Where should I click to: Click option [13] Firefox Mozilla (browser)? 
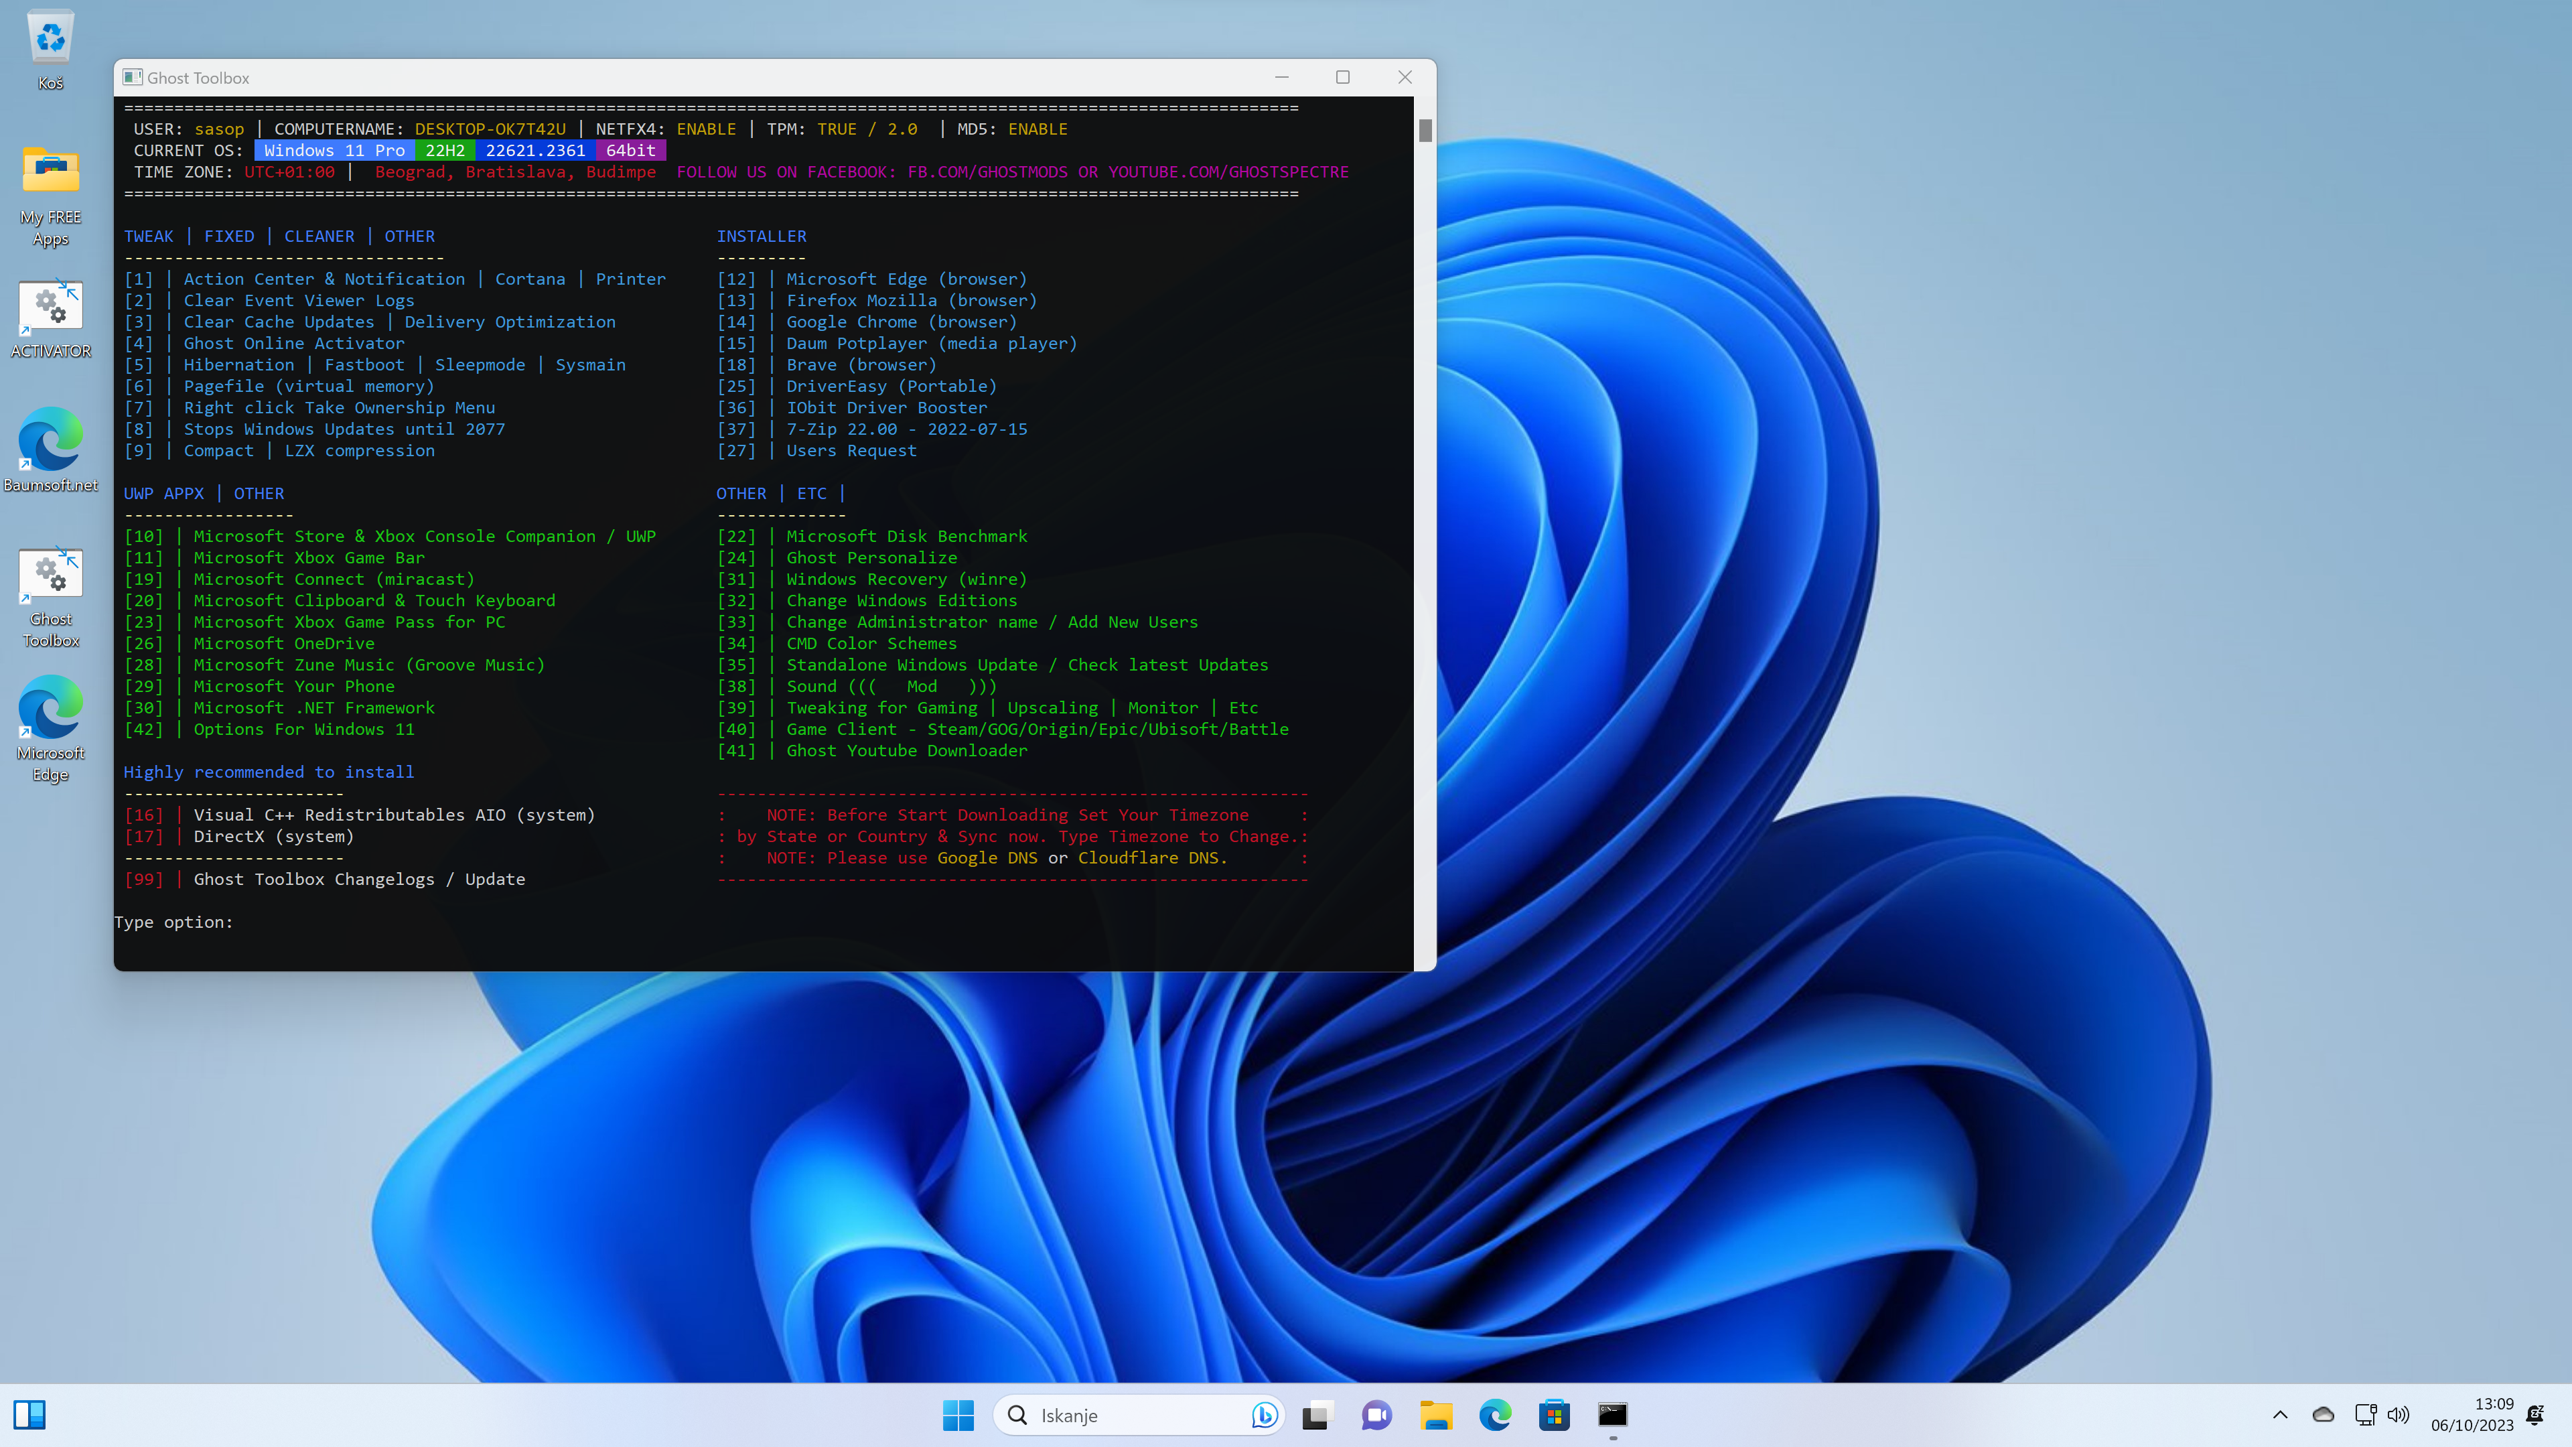[877, 301]
